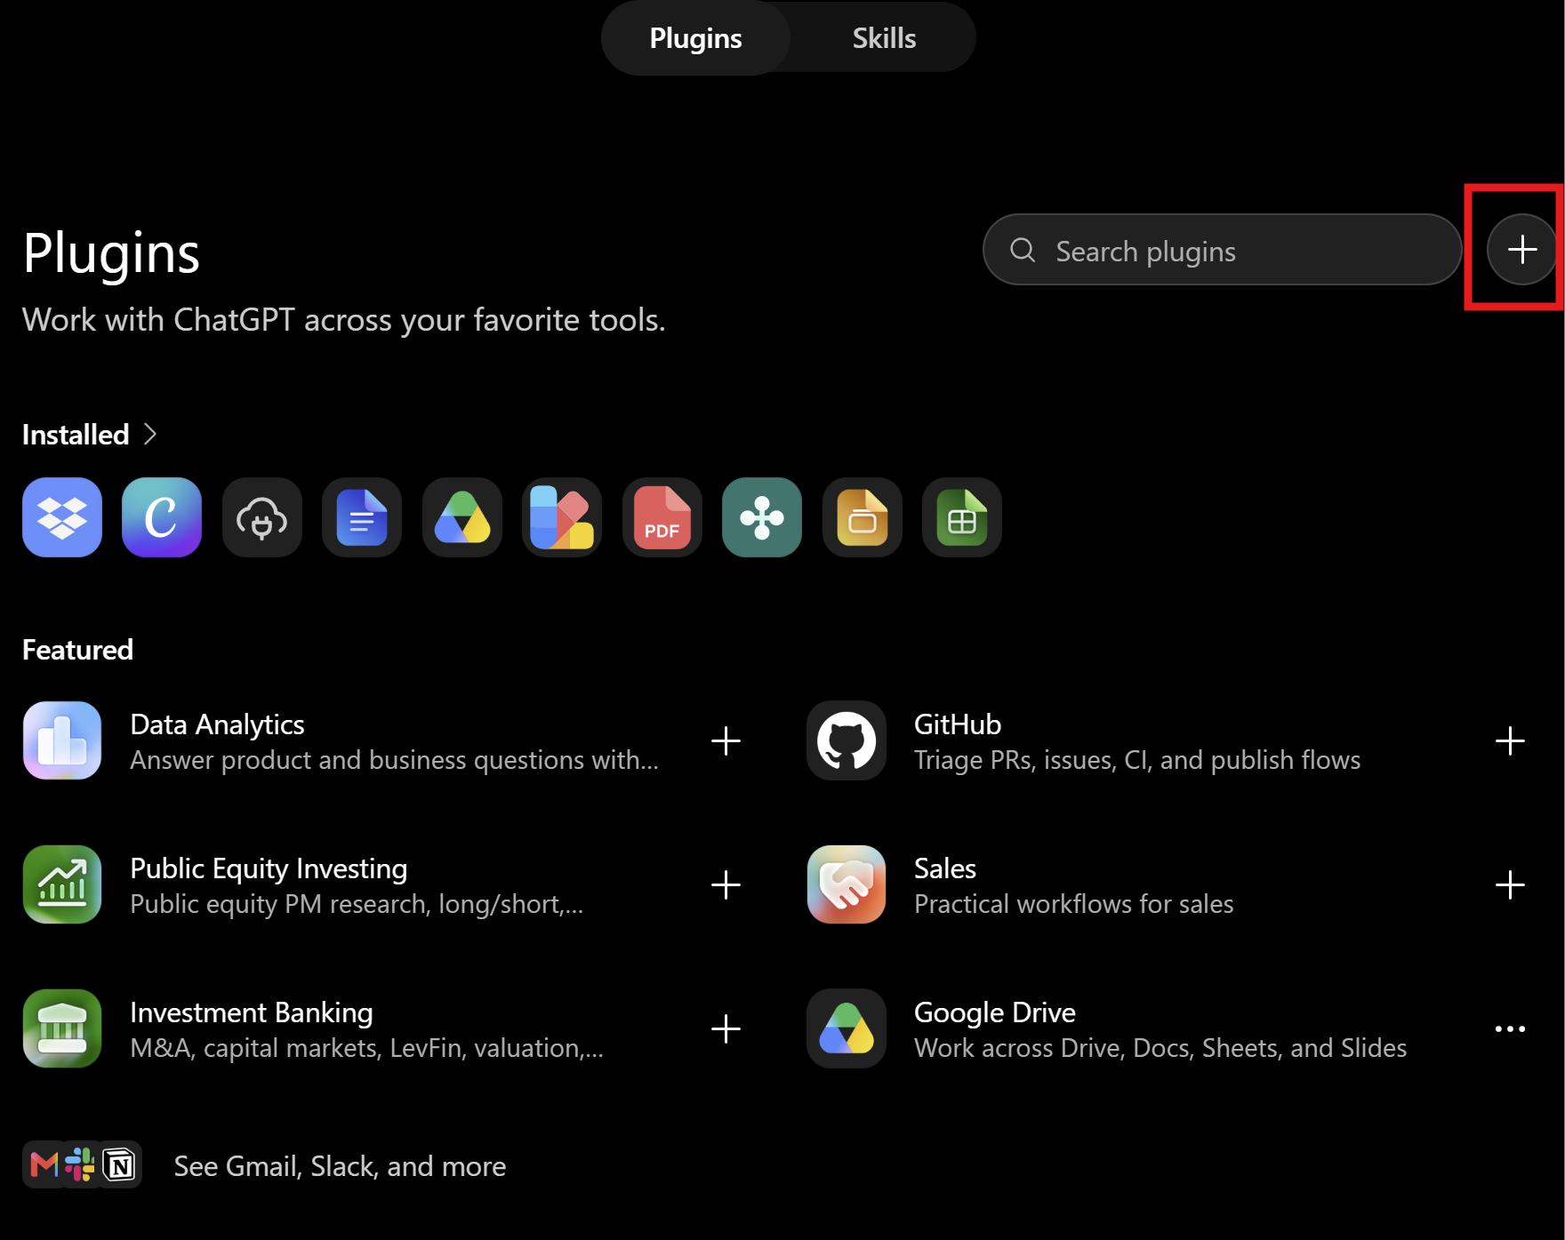The height and width of the screenshot is (1240, 1565).
Task: Open the installed colorful shapes plugin
Action: coord(562,517)
